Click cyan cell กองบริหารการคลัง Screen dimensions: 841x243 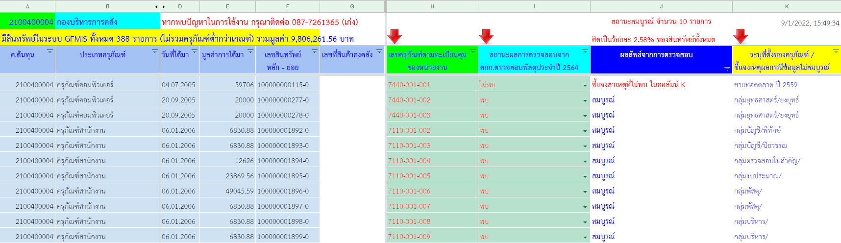107,22
